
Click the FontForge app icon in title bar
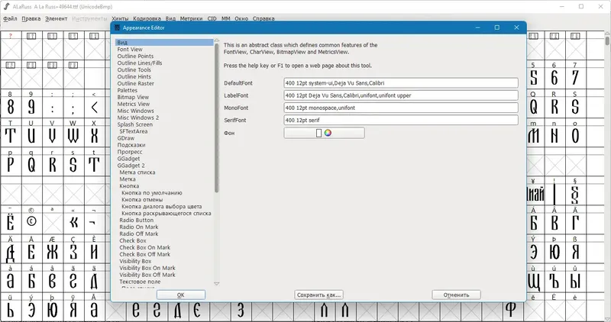[6, 7]
